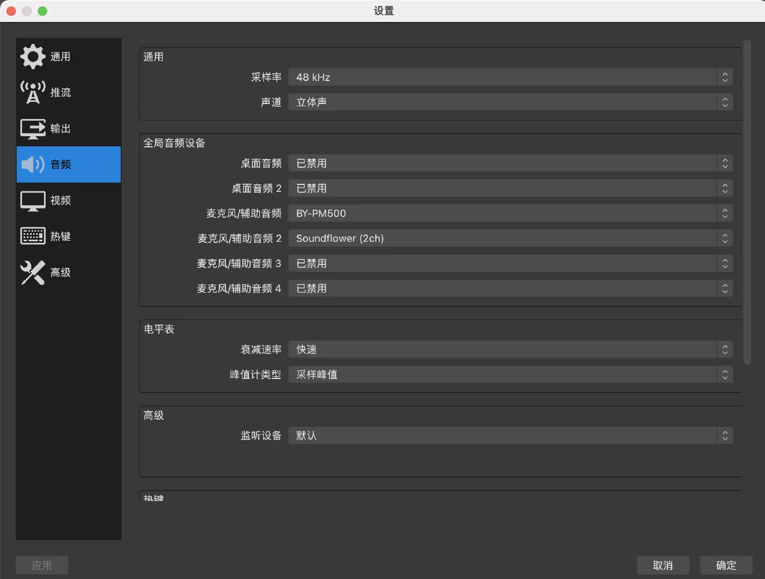Click the 麦克风/辅助音频 2 label
The height and width of the screenshot is (579, 765).
coord(239,238)
